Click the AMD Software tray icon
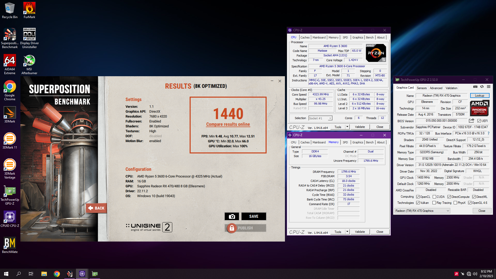Screen dimensions: 496x279 click(456, 274)
